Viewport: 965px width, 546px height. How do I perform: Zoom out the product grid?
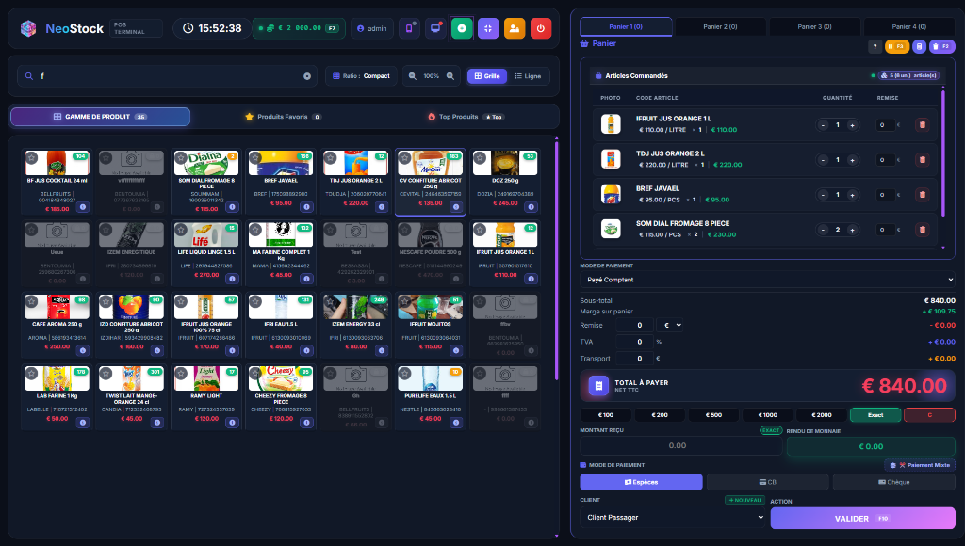pos(413,76)
